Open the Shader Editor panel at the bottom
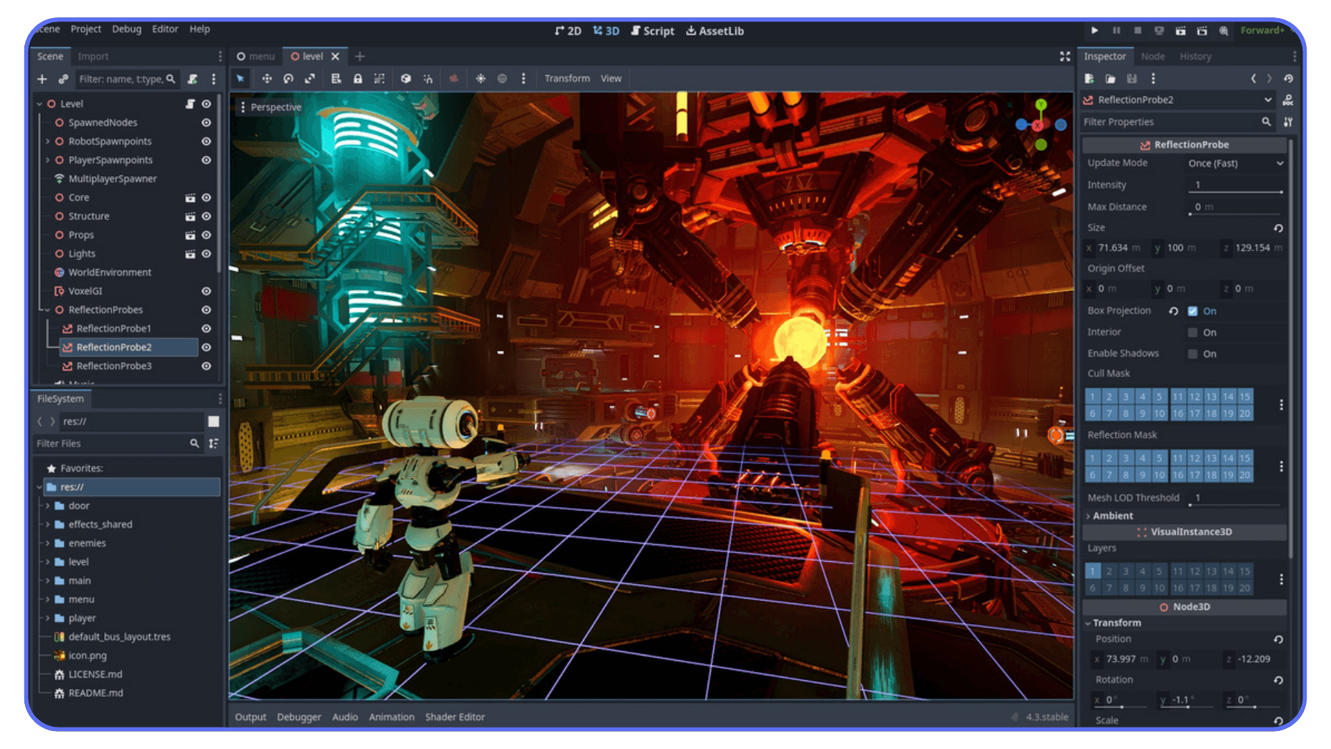This screenshot has width=1331, height=749. pyautogui.click(x=455, y=716)
